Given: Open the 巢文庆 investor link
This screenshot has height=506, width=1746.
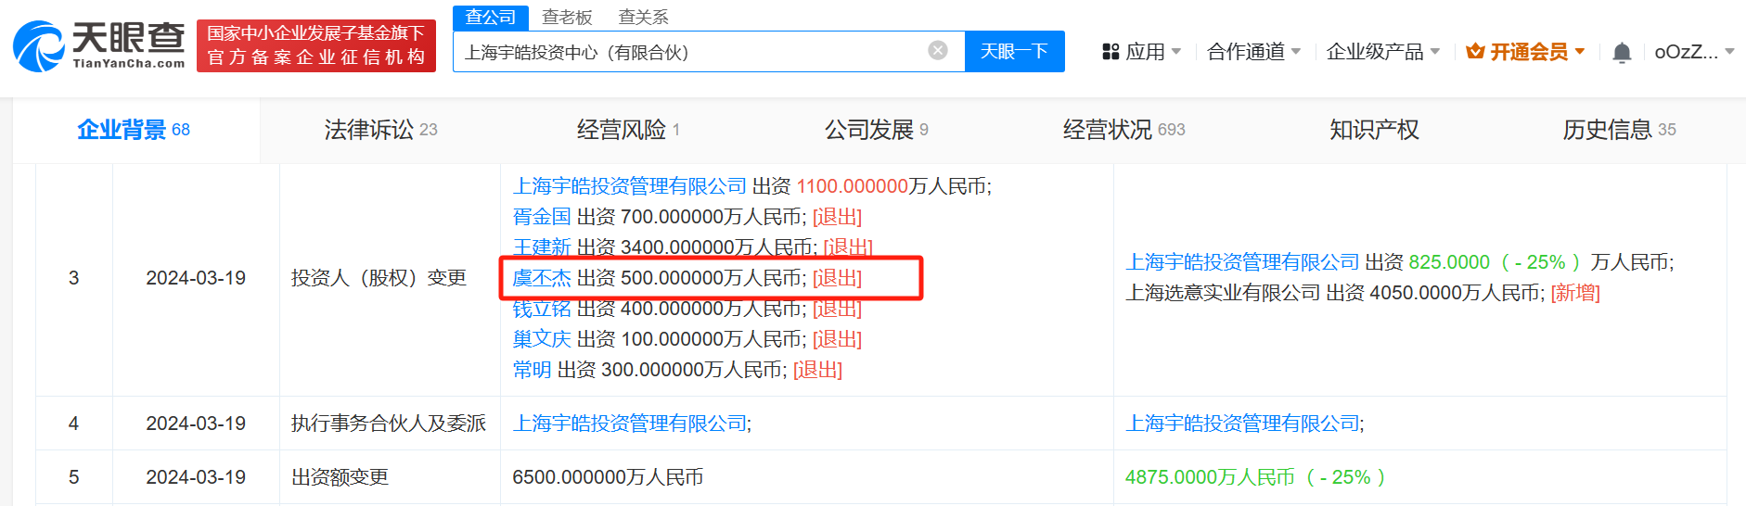Looking at the screenshot, I should [542, 339].
